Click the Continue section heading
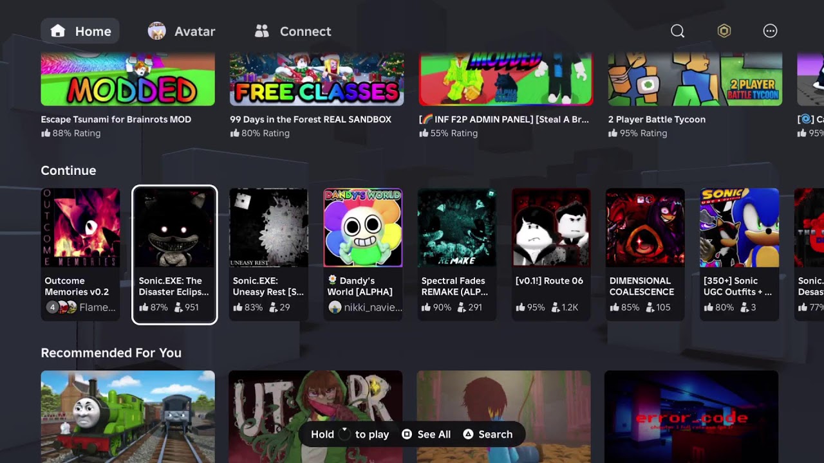The height and width of the screenshot is (463, 824). coord(68,170)
